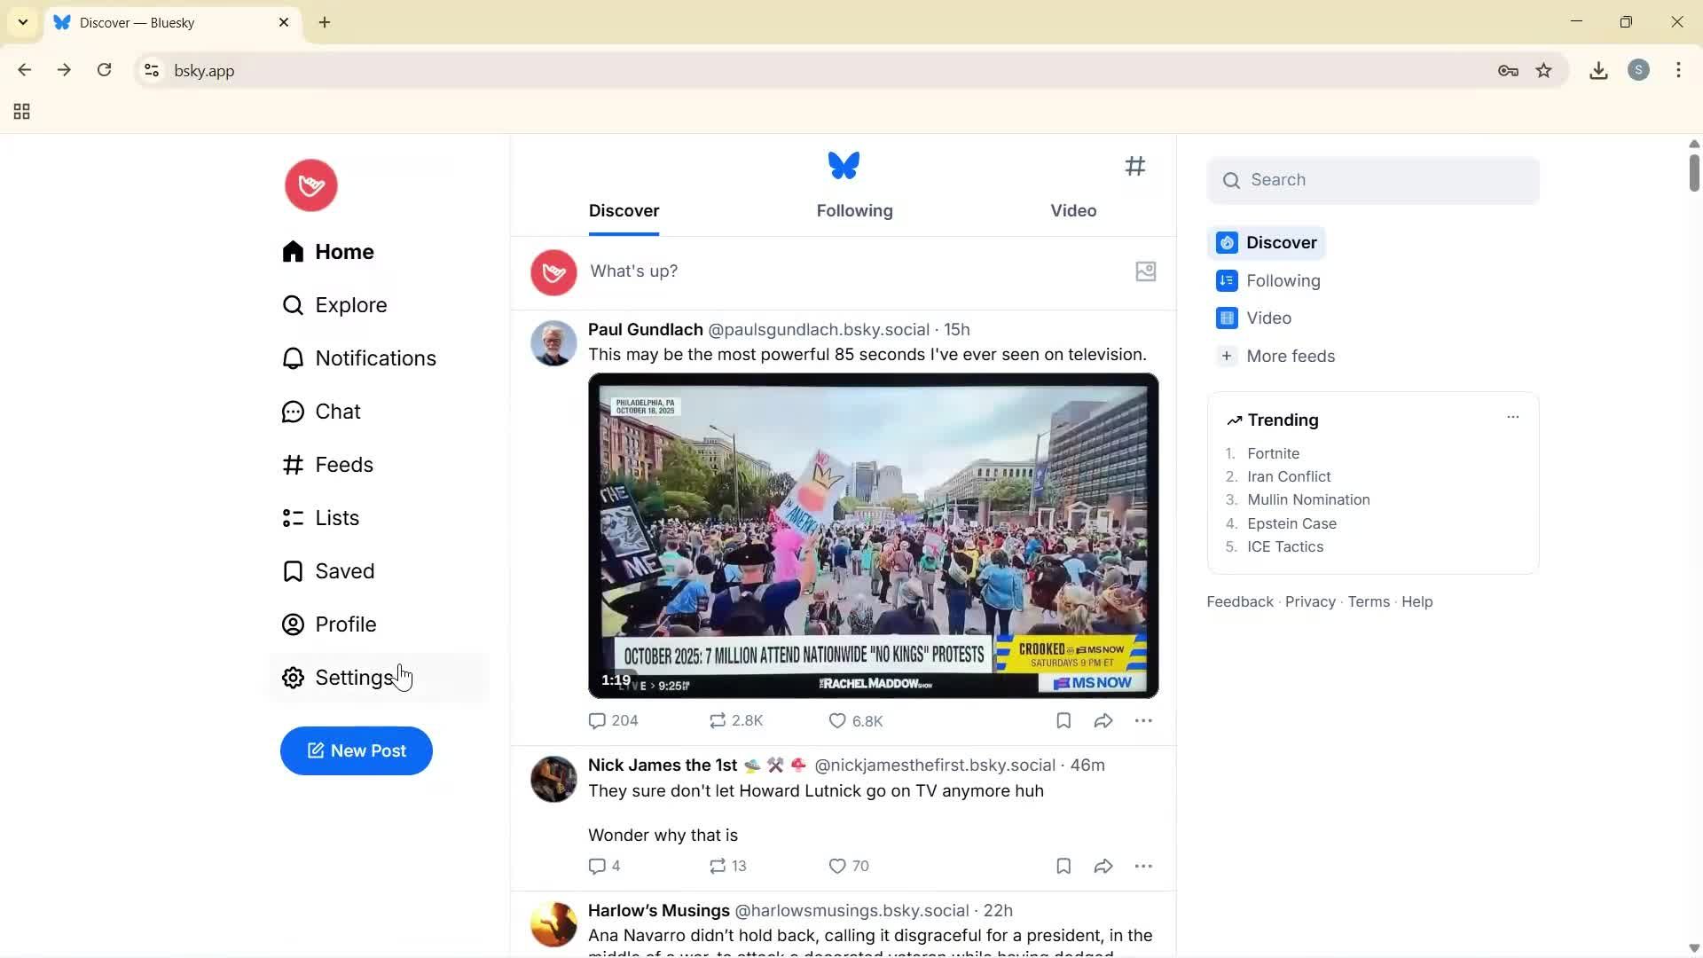Click the New Post button
Viewport: 1703px width, 958px height.
point(356,750)
